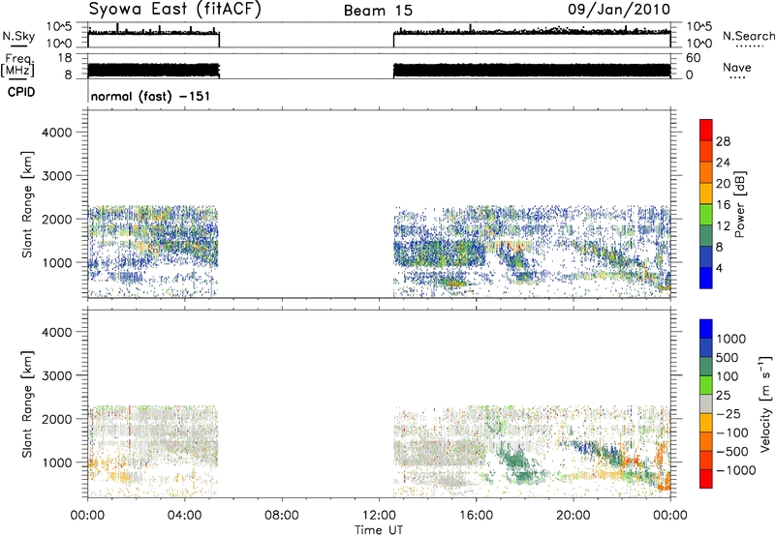Image resolution: width=775 pixels, height=536 pixels.
Task: Click the 'N.Search' legend label
Action: 748,36
